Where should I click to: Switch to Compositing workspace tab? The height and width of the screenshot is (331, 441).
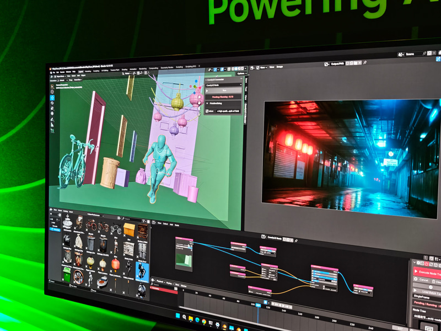(x=154, y=68)
